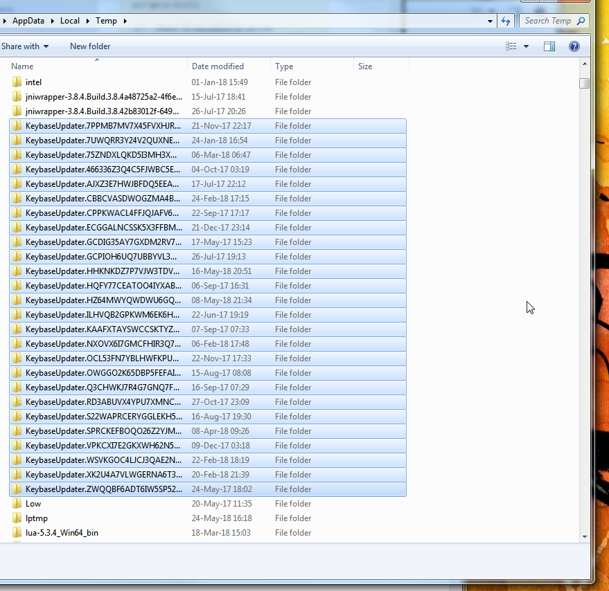Screen dimensions: 609x591
Task: Select KeybaseUpdater.SPRCKEFBOQO26Z2YJM folder
Action: point(208,431)
